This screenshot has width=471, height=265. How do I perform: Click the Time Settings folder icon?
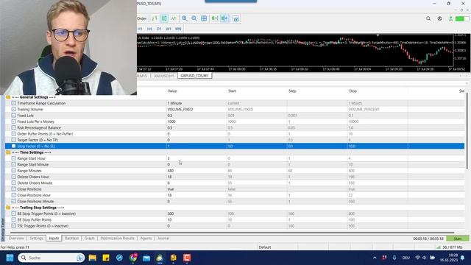click(8, 152)
